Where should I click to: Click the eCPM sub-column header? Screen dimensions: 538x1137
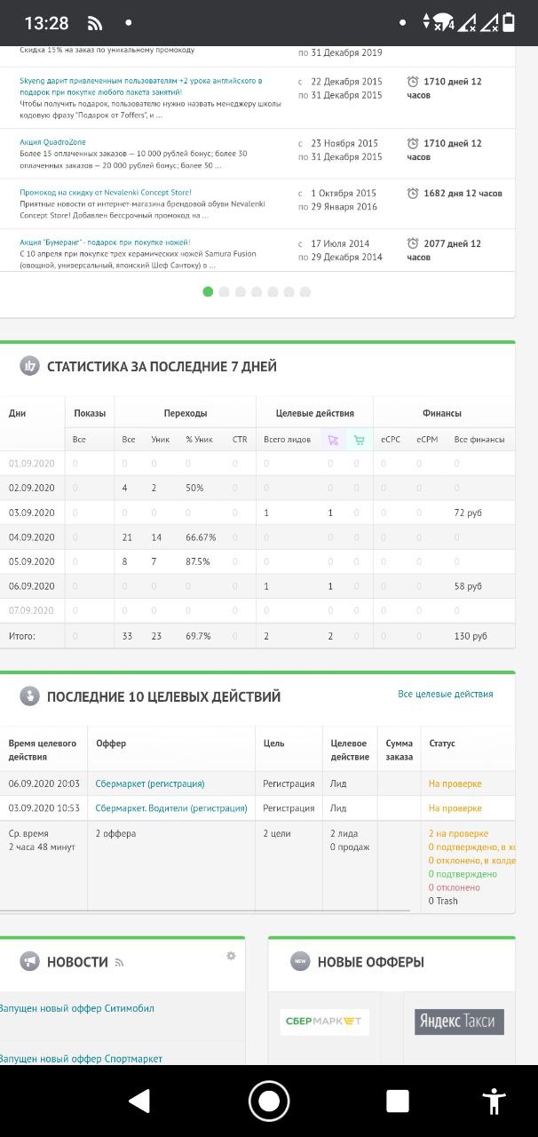click(427, 440)
